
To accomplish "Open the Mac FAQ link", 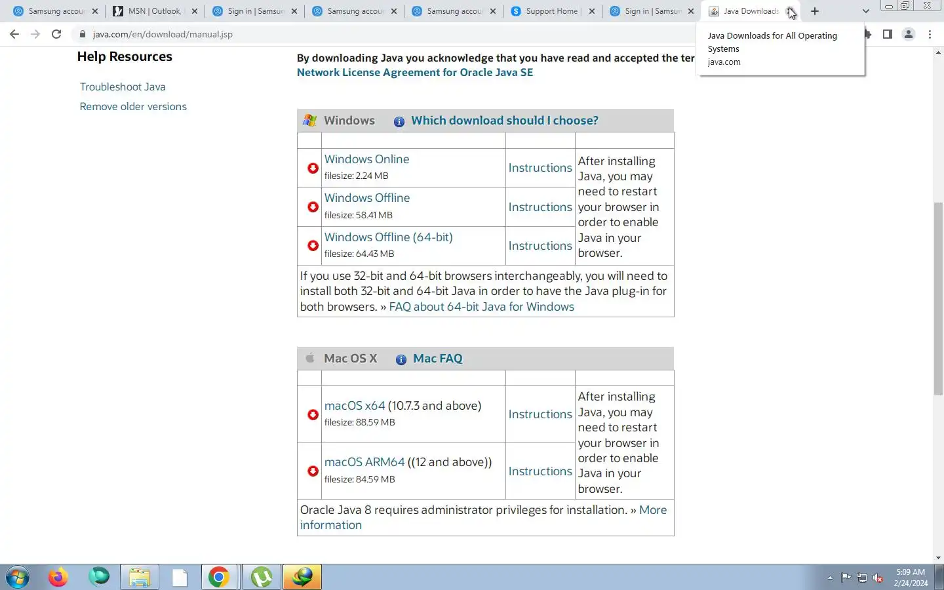I will [438, 359].
